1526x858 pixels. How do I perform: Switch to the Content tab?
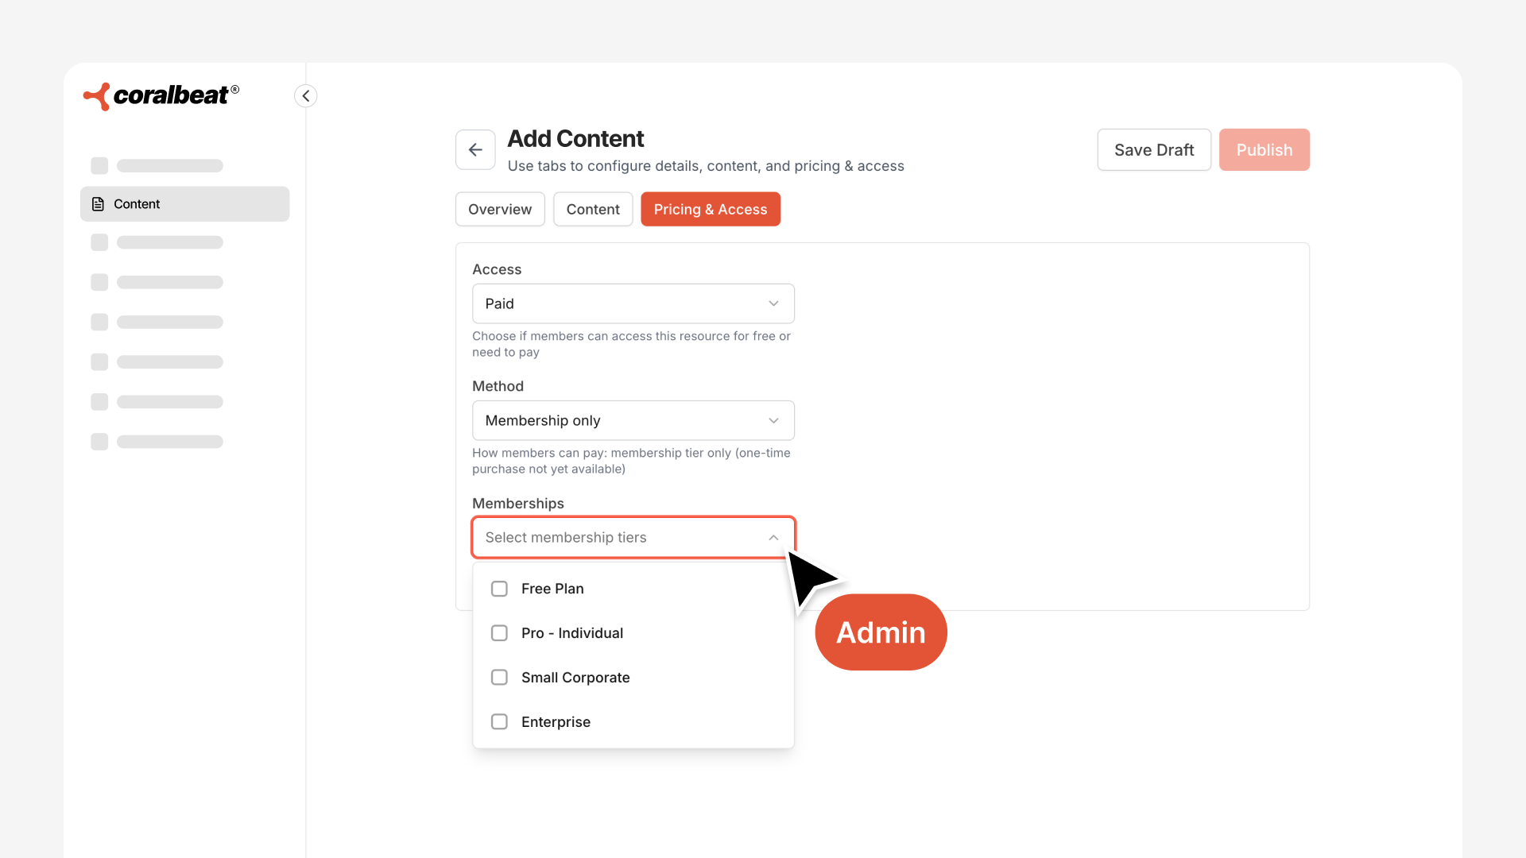coord(593,210)
